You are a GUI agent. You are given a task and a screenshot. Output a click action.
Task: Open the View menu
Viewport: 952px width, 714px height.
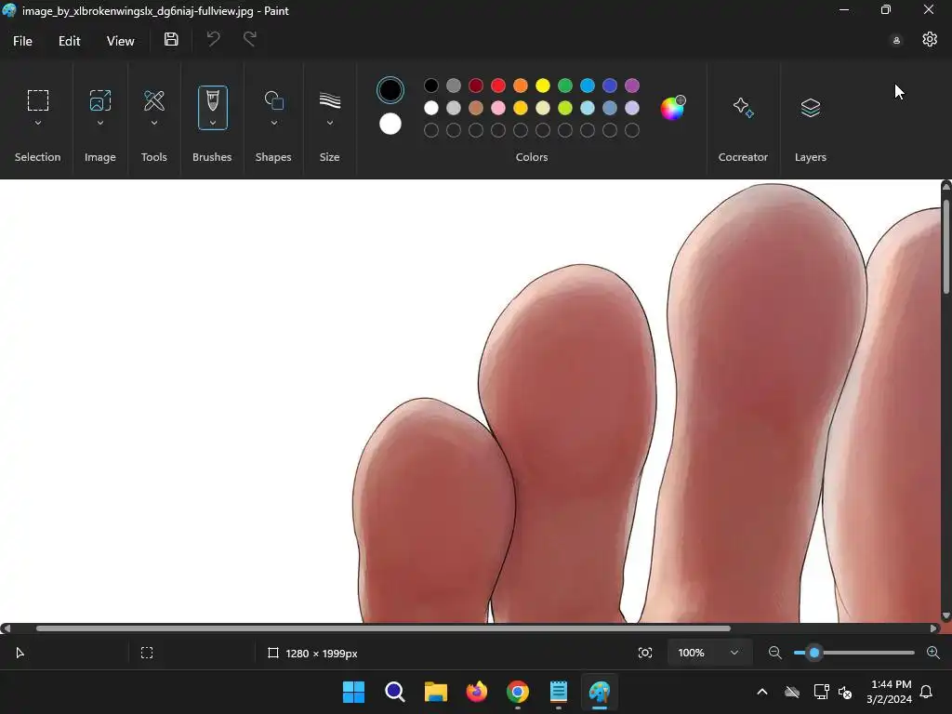pyautogui.click(x=120, y=41)
